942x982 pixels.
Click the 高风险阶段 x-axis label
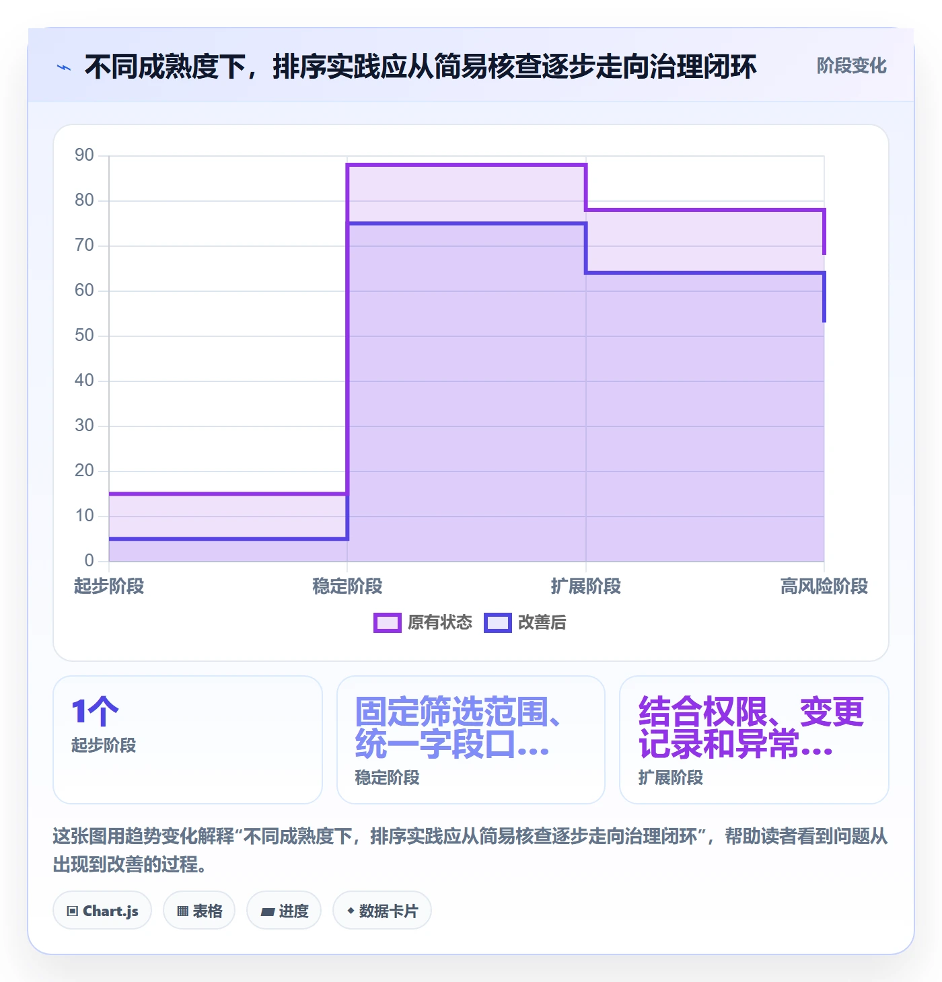(x=824, y=587)
